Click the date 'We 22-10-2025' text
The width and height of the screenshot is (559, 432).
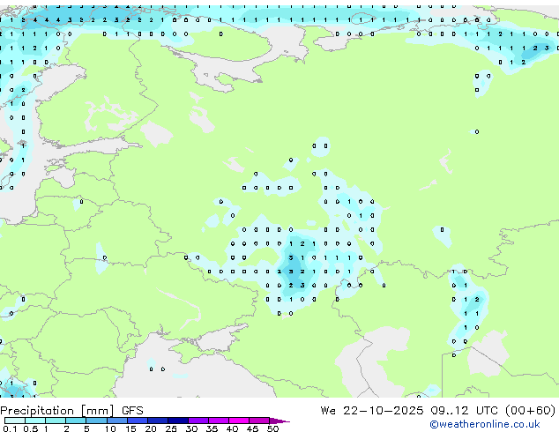(x=372, y=411)
